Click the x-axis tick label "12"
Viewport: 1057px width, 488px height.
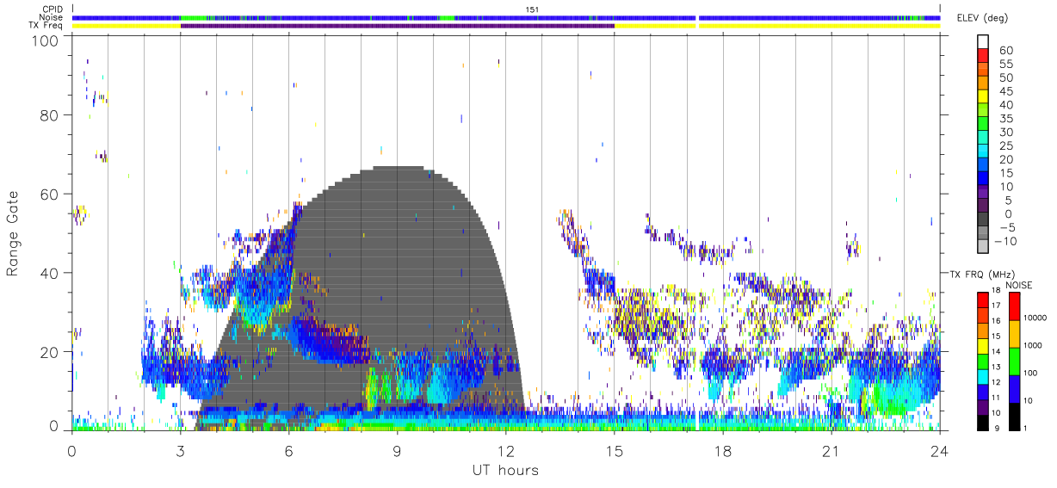click(x=505, y=452)
